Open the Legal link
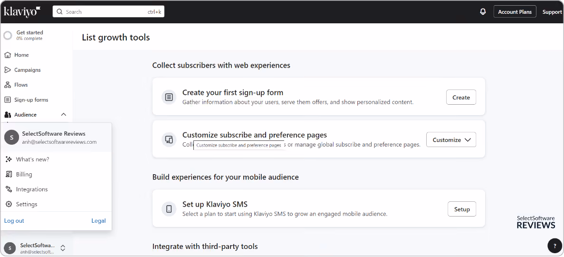The height and width of the screenshot is (257, 564). pos(98,221)
